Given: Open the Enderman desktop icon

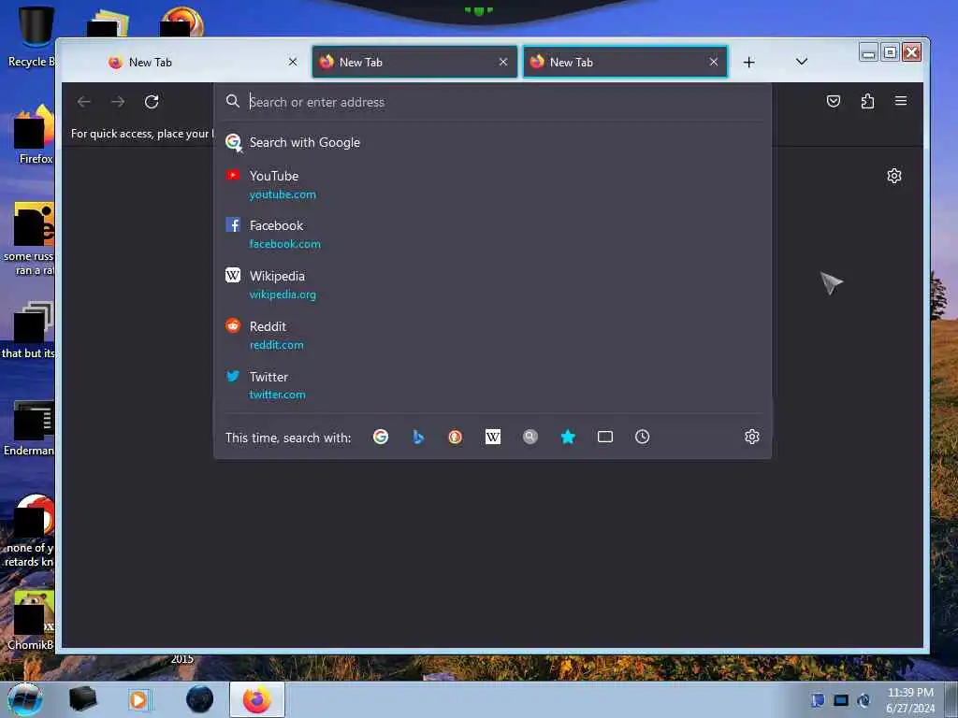Looking at the screenshot, I should (29, 428).
